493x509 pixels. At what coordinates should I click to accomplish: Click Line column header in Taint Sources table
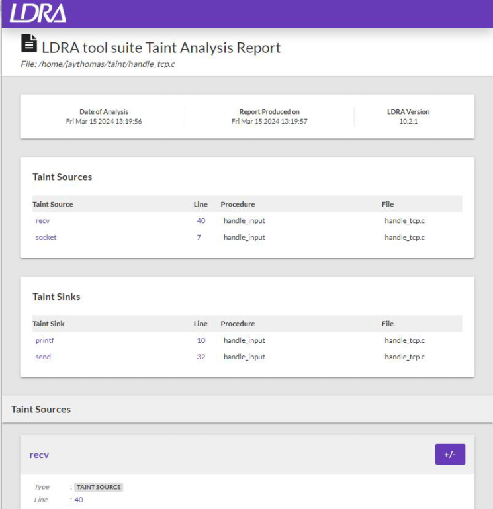(x=201, y=204)
